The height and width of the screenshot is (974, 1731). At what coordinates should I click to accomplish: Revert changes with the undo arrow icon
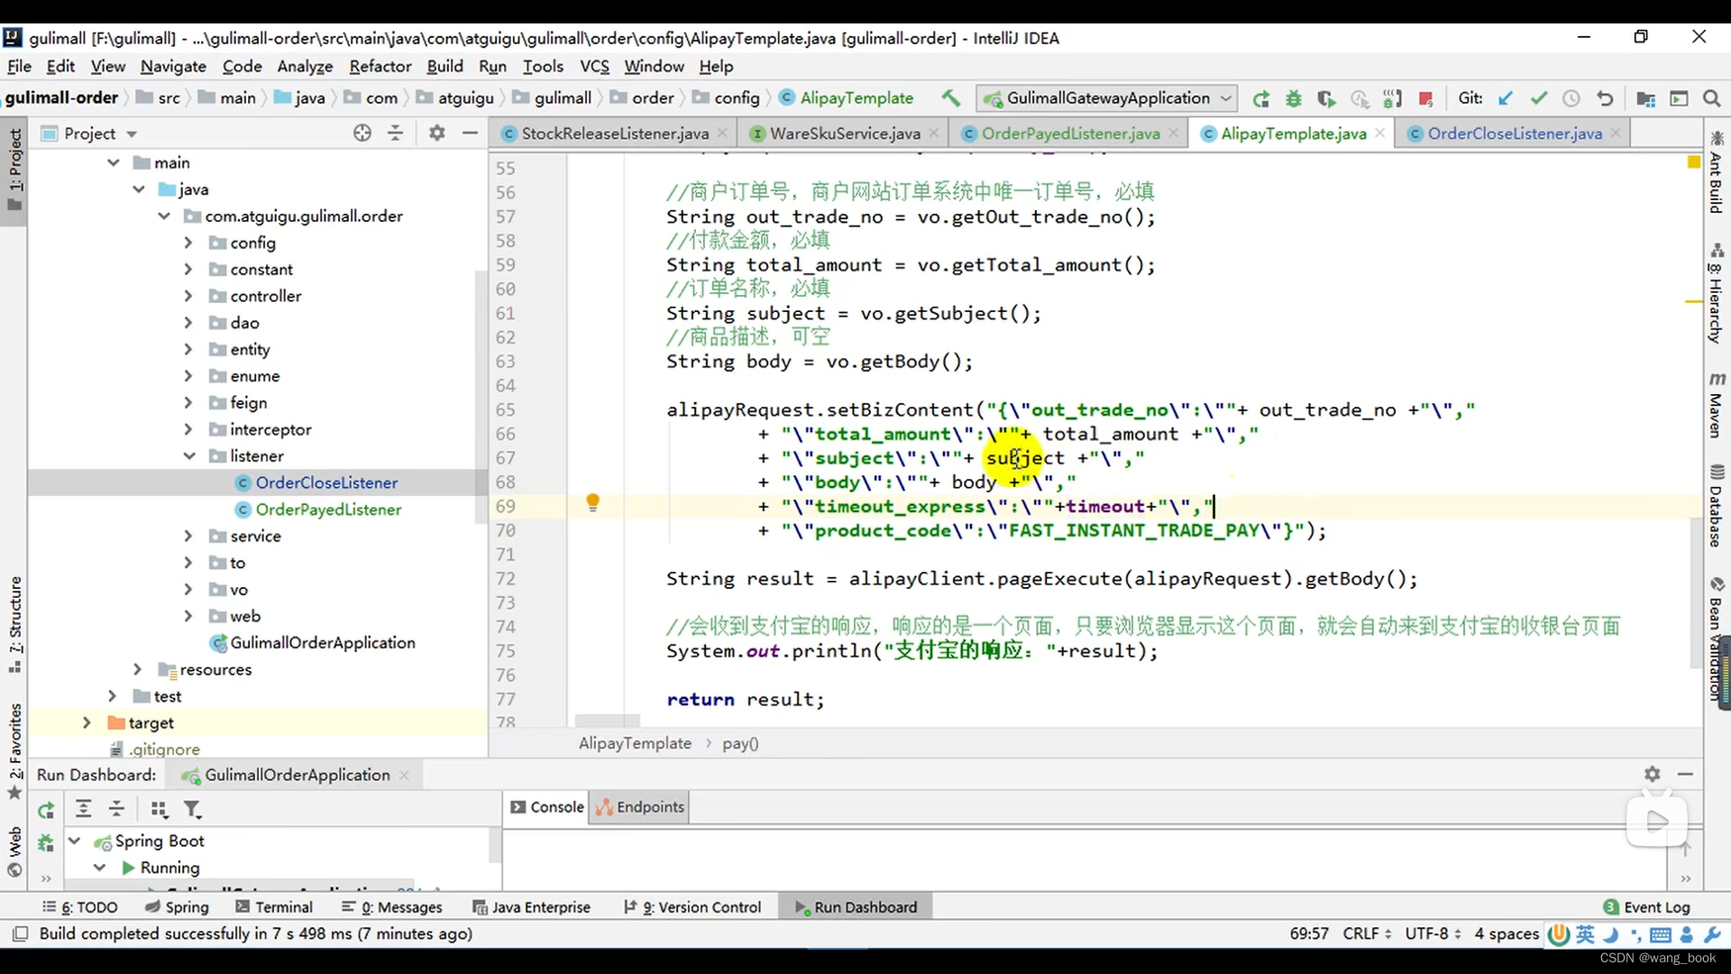tap(1605, 98)
